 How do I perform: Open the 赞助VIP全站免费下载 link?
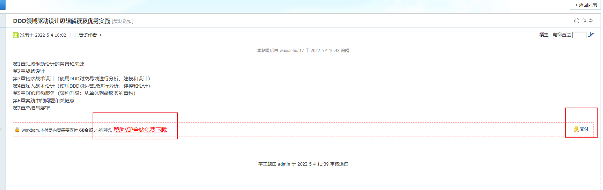tap(140, 130)
